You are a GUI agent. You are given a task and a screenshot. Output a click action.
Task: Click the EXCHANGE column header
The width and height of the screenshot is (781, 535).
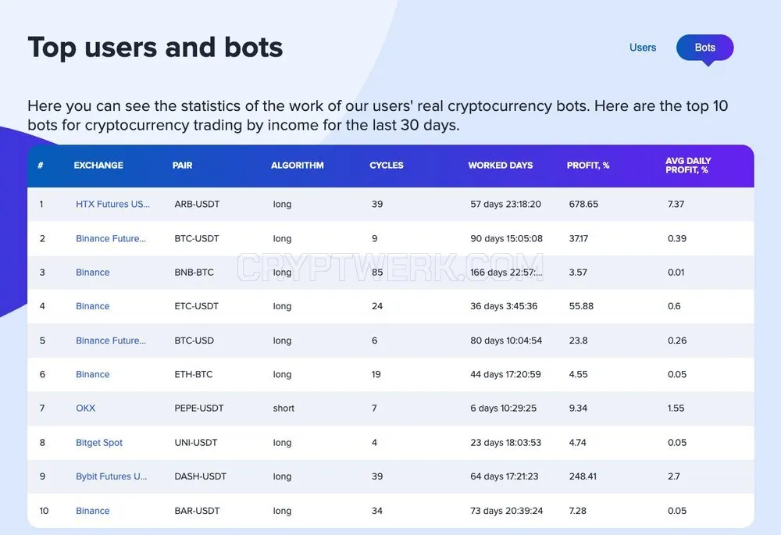(x=98, y=166)
